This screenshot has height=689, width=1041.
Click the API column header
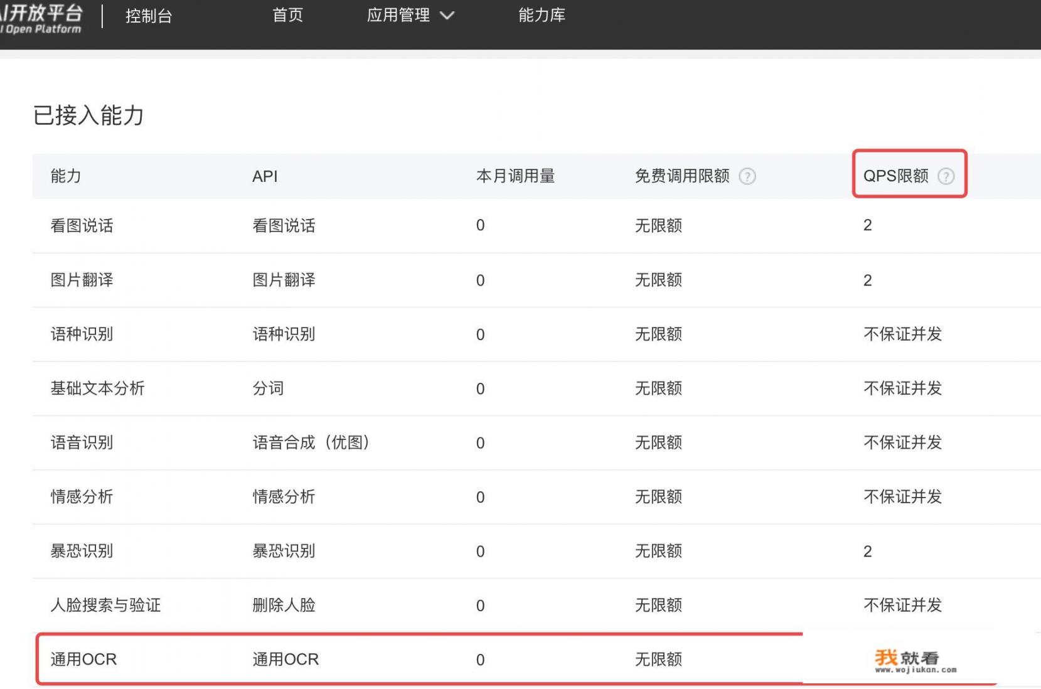tap(265, 176)
